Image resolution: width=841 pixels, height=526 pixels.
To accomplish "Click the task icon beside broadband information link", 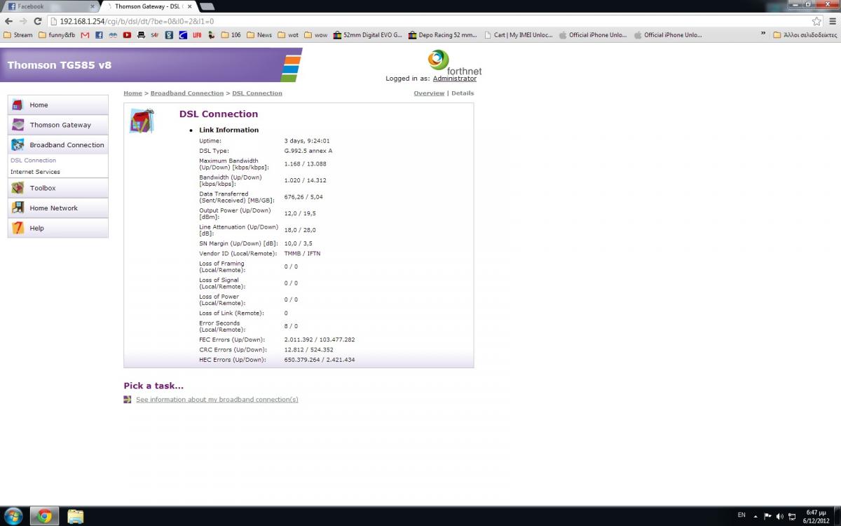I will point(128,400).
